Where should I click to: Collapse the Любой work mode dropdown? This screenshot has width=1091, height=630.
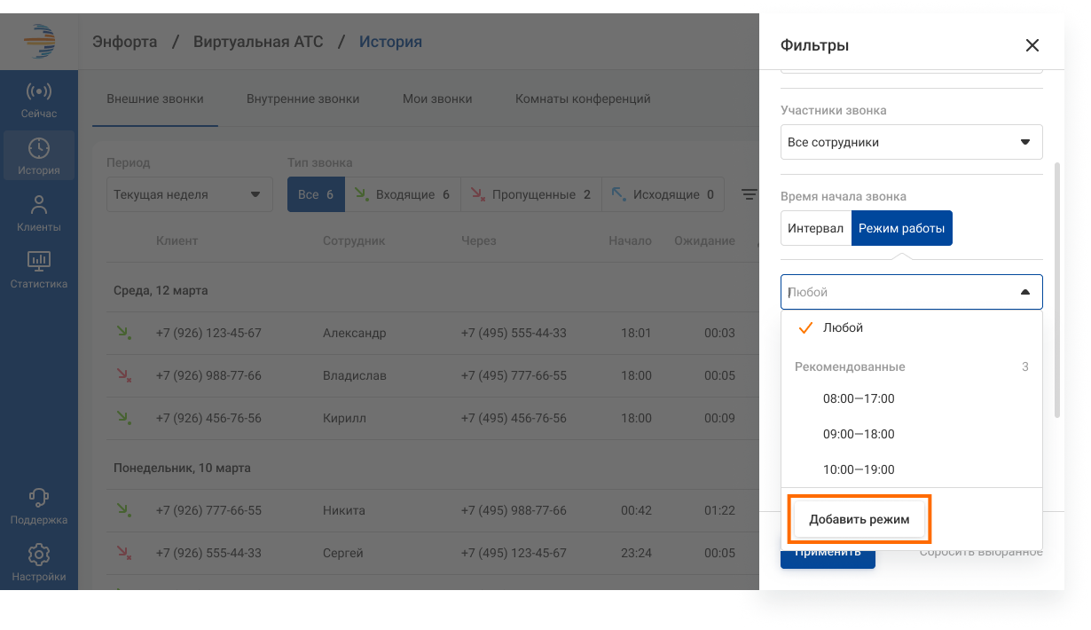pyautogui.click(x=1024, y=292)
